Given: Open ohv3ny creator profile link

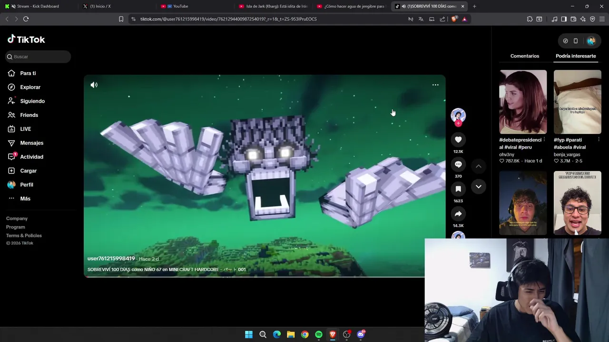Looking at the screenshot, I should point(507,155).
